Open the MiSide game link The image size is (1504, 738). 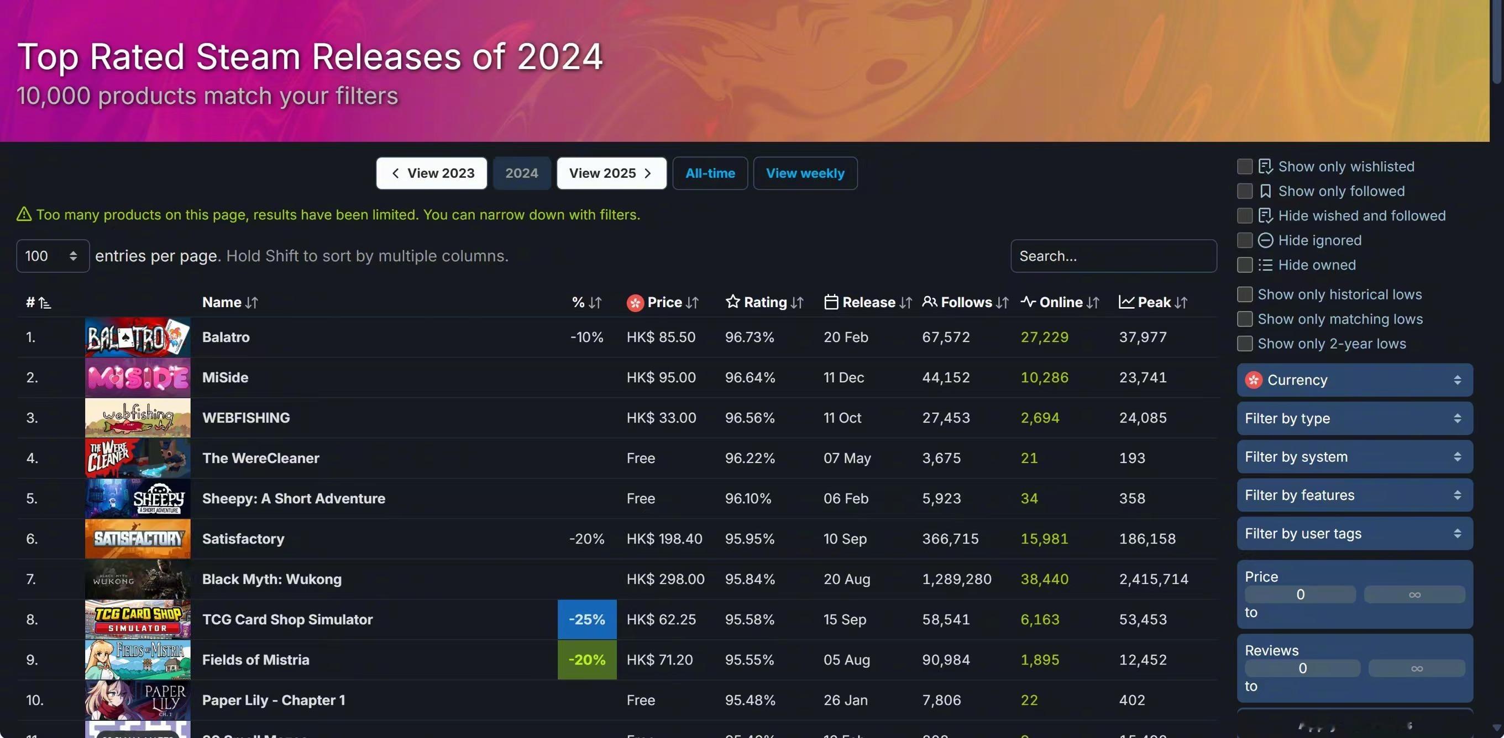pyautogui.click(x=226, y=377)
